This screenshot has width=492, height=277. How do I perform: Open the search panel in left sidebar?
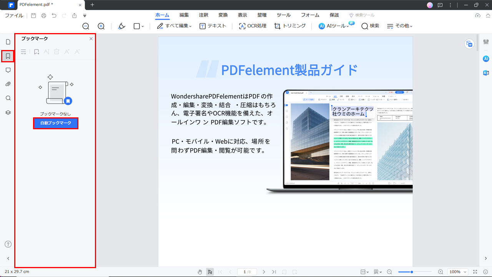point(8,98)
